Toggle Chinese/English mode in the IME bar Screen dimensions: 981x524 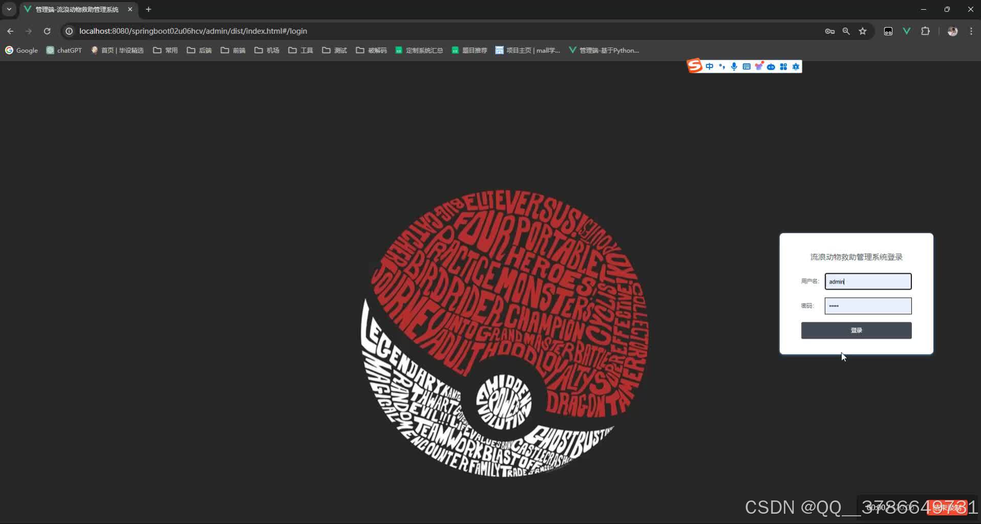(x=709, y=67)
